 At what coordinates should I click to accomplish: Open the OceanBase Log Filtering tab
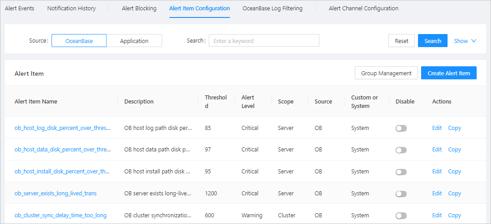272,9
